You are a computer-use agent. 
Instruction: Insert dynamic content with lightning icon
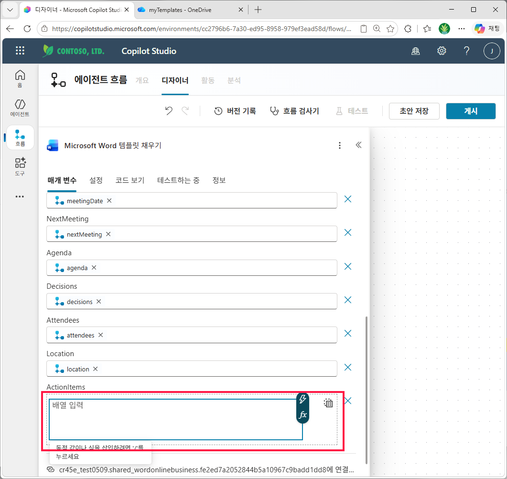[302, 399]
